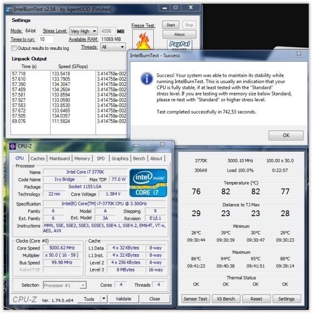Click the CPU-Z title bar icon
Image resolution: width=312 pixels, height=313 pixels.
[x=12, y=146]
